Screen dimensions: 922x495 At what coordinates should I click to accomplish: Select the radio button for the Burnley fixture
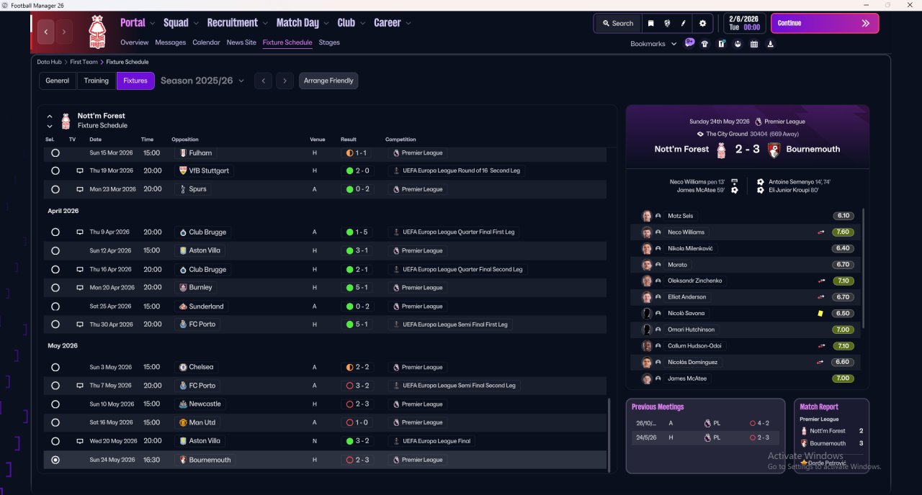coord(55,287)
